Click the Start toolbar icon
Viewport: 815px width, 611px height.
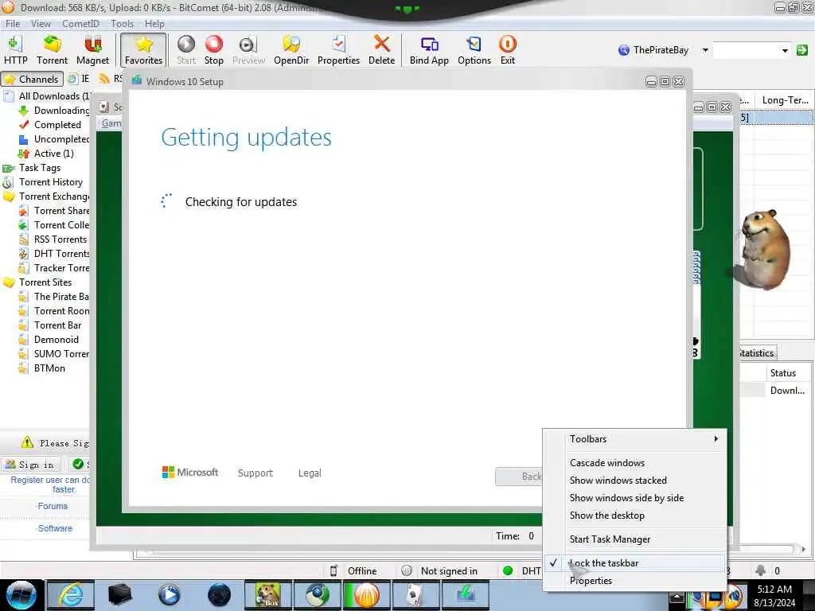pos(186,50)
